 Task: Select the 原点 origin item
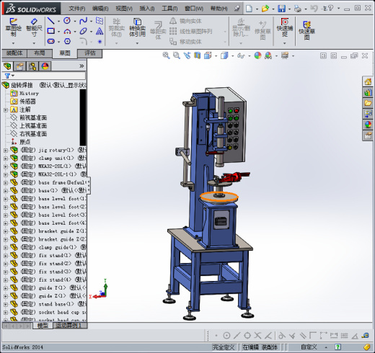coord(25,142)
